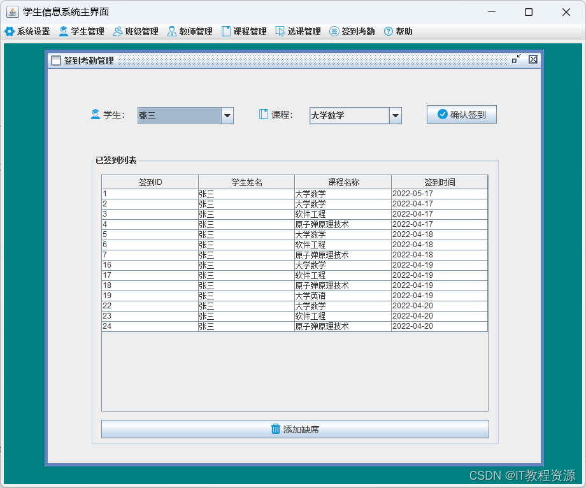Open the 班级管理 menu
586x488 pixels.
[136, 31]
